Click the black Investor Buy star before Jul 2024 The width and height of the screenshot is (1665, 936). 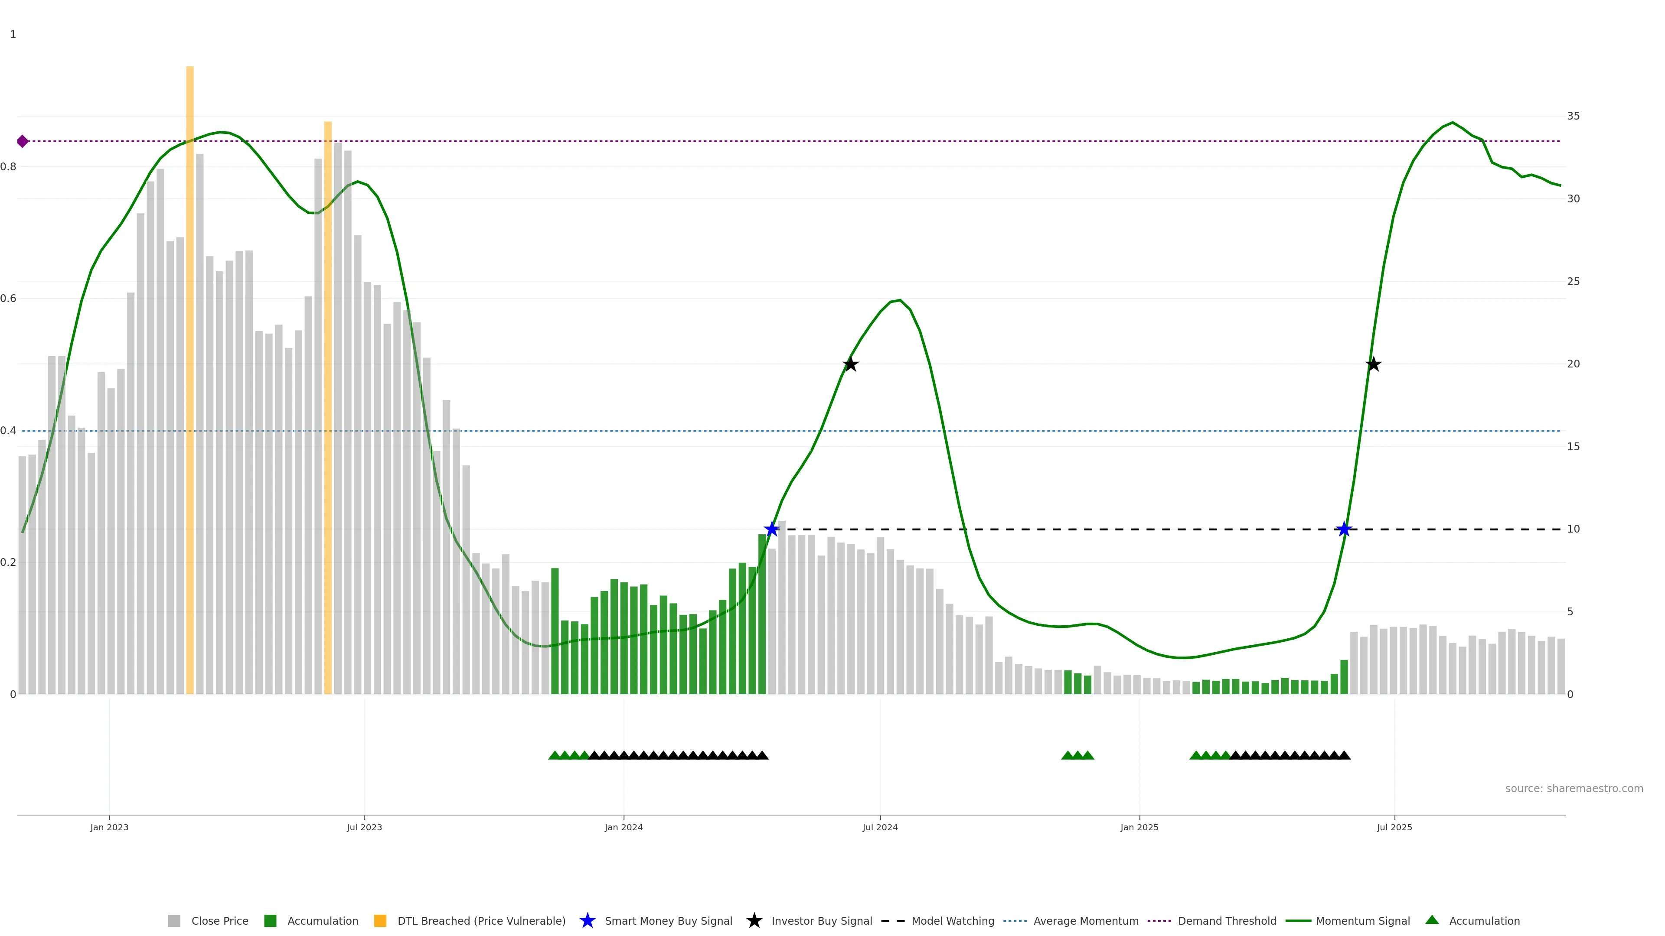point(851,364)
